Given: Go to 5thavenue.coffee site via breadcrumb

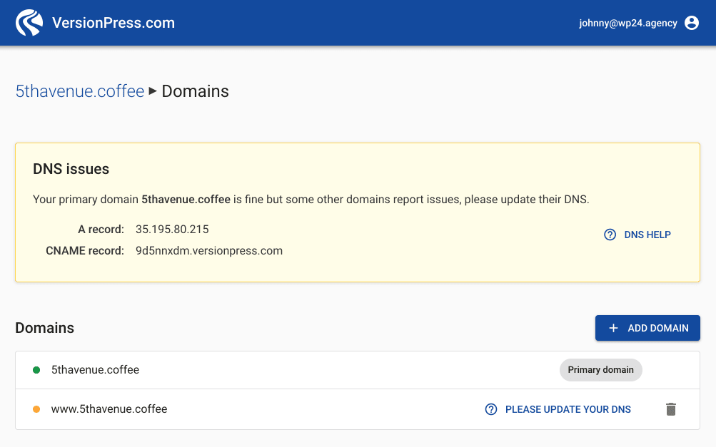Looking at the screenshot, I should click(80, 91).
